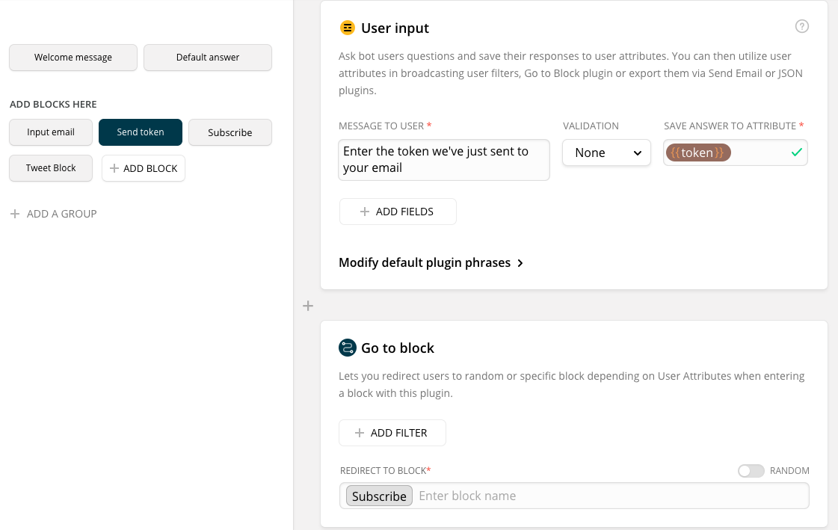Open the Validation dropdown set to None
This screenshot has height=530, width=838.
tap(606, 152)
